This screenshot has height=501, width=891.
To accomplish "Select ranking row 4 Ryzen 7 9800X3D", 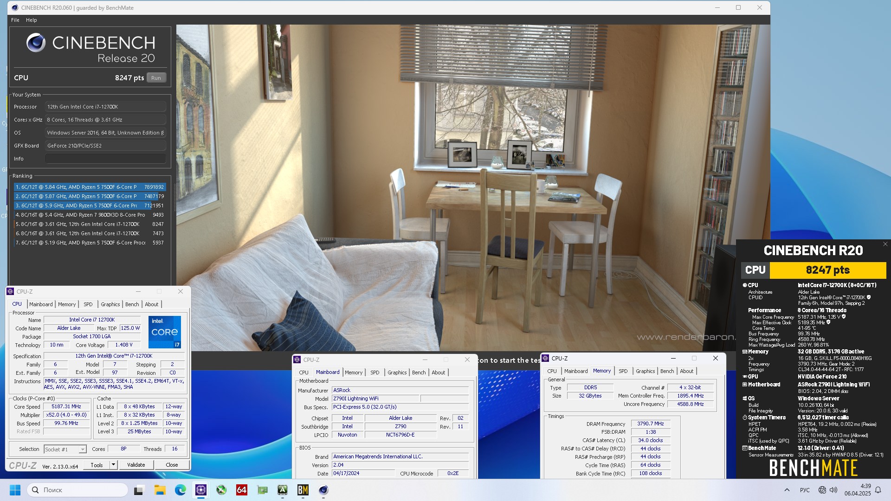I will [90, 215].
